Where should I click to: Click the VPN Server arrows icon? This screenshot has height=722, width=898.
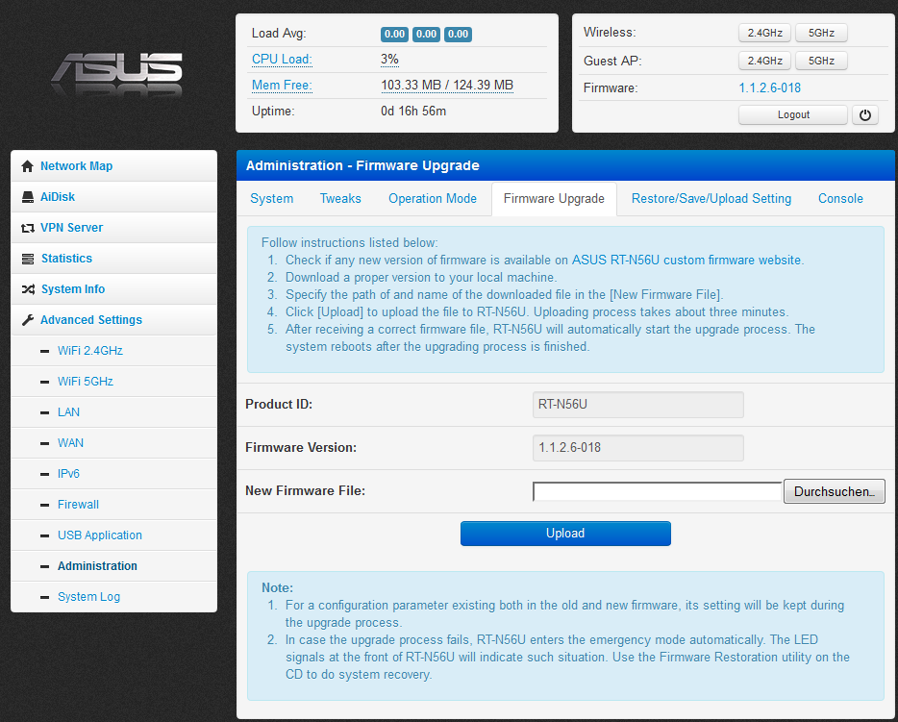27,228
